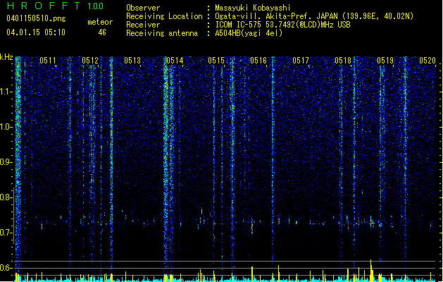Click the A504HB(yagi 4el) antenna value
The height and width of the screenshot is (282, 443).
(x=249, y=33)
